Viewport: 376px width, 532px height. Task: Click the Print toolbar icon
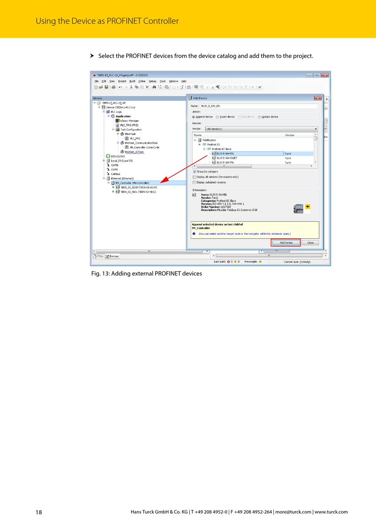coord(113,87)
